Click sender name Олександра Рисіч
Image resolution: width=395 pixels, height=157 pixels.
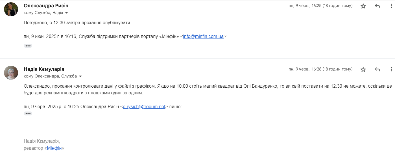click(46, 6)
